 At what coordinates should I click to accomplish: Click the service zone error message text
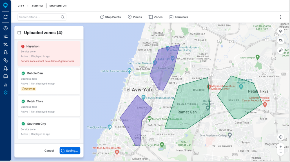click(x=48, y=61)
